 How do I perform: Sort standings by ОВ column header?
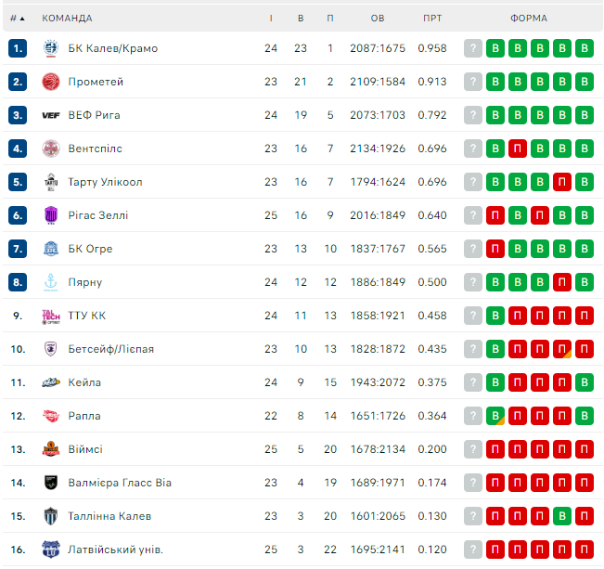378,19
